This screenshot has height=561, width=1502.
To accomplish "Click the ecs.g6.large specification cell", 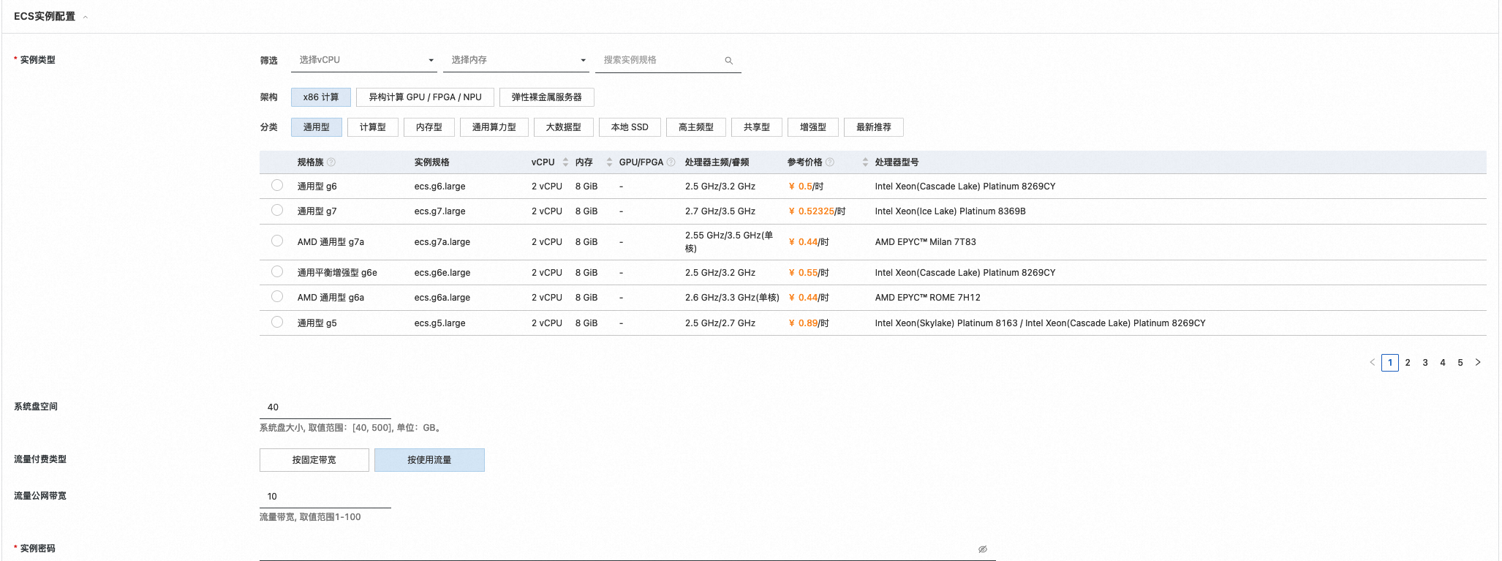I will tap(440, 187).
